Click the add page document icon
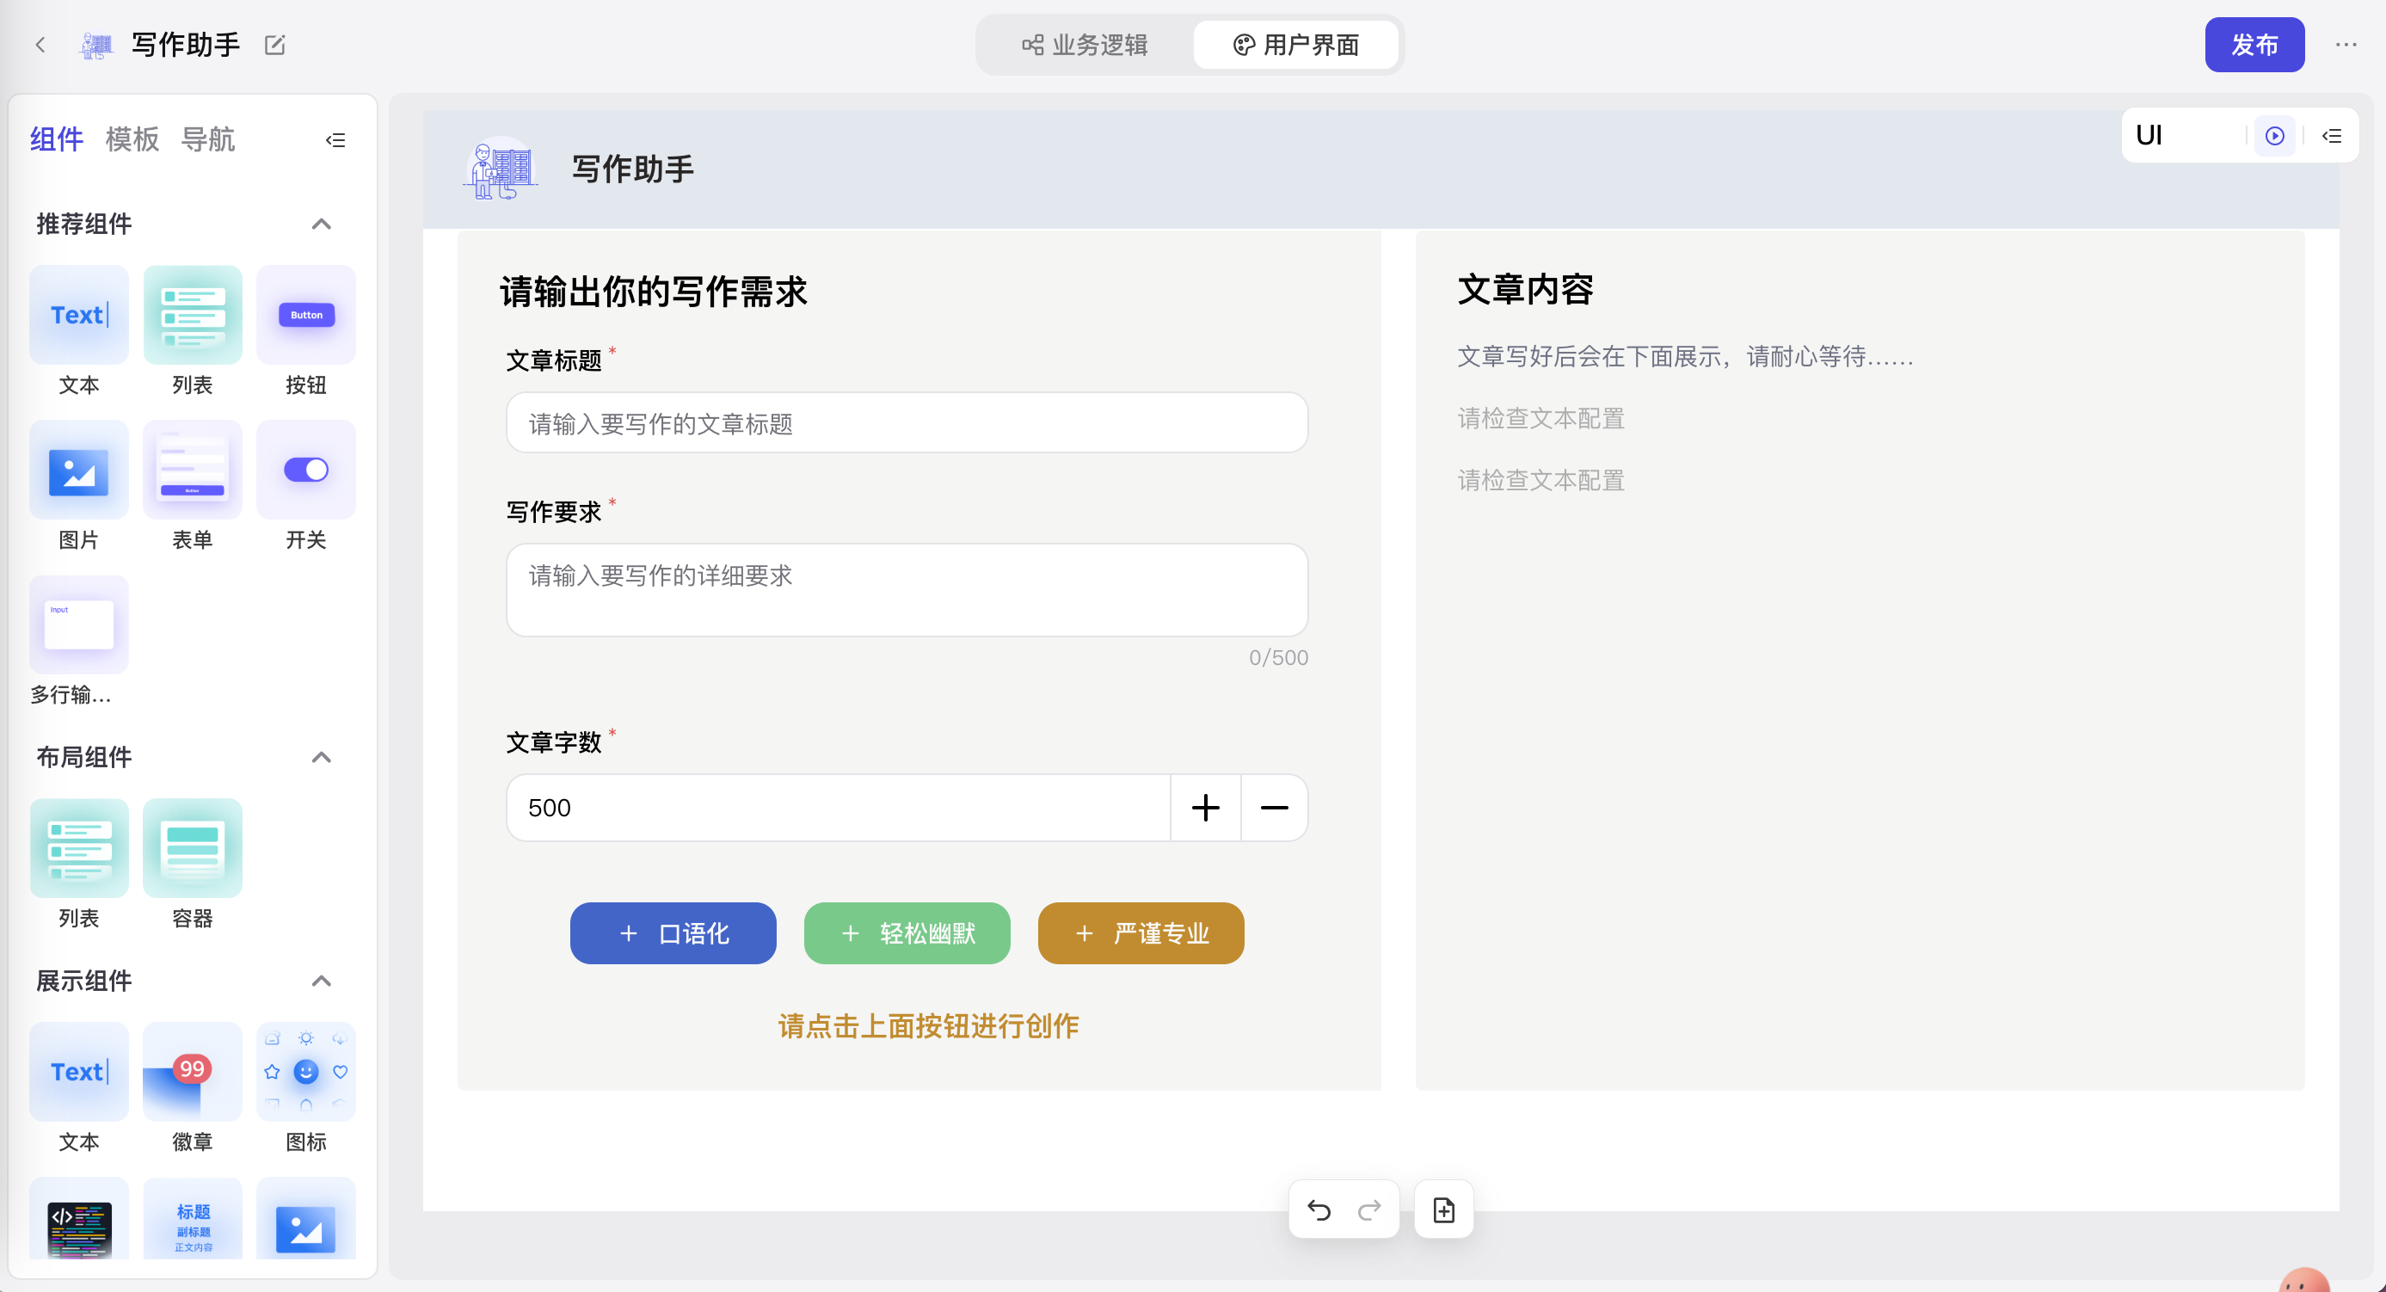The height and width of the screenshot is (1292, 2386). tap(1443, 1209)
